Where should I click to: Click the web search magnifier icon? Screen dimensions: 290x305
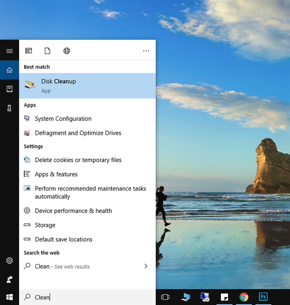click(27, 266)
